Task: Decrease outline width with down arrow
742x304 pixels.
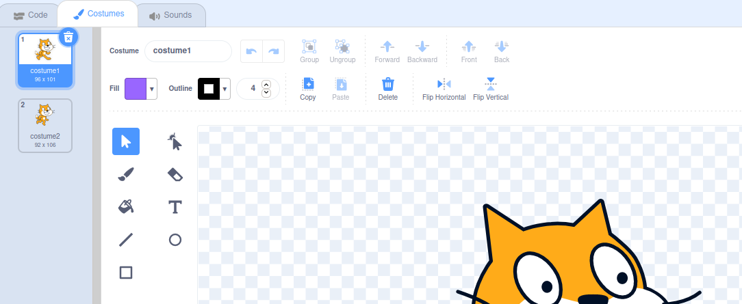Action: tap(266, 92)
